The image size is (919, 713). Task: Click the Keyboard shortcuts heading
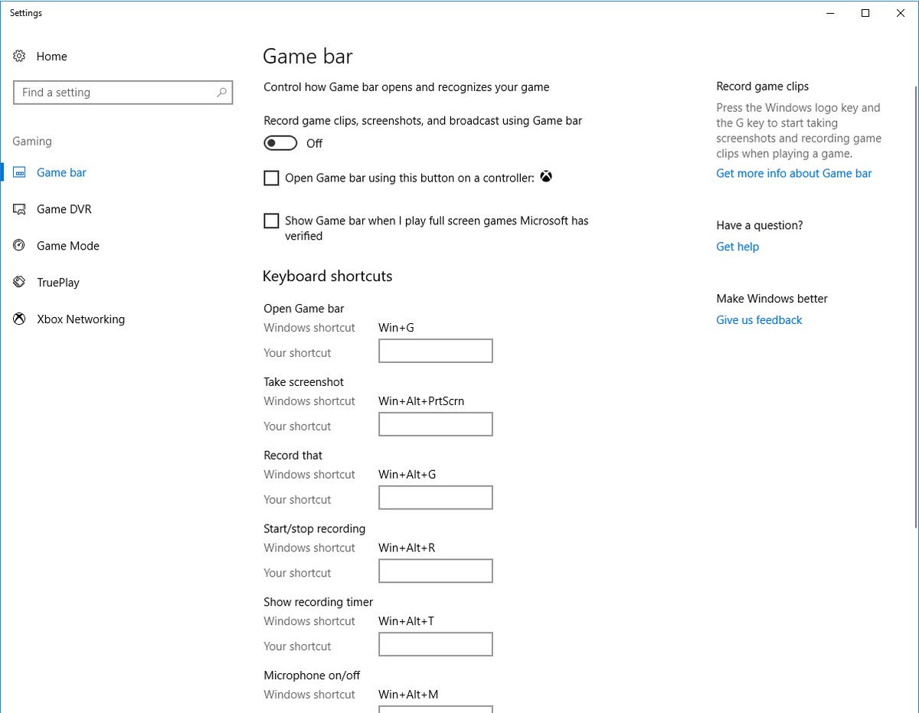328,276
